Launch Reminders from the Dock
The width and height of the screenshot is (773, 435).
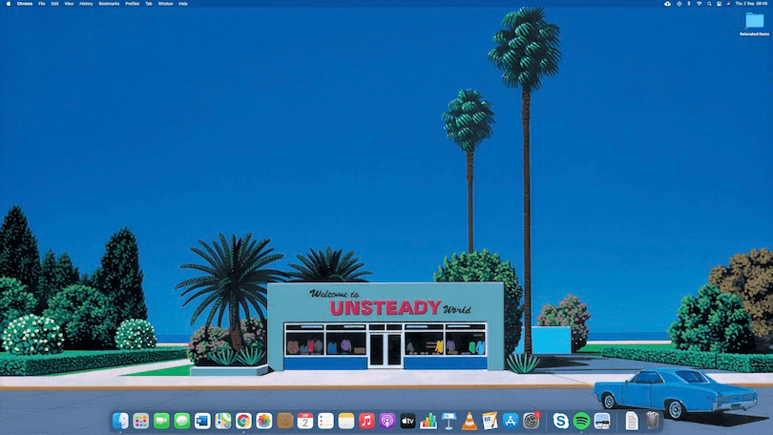(325, 422)
